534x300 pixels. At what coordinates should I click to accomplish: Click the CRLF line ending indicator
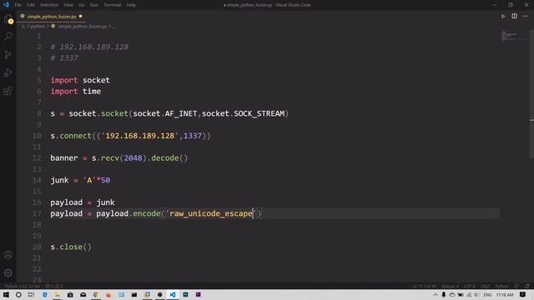pyautogui.click(x=485, y=286)
